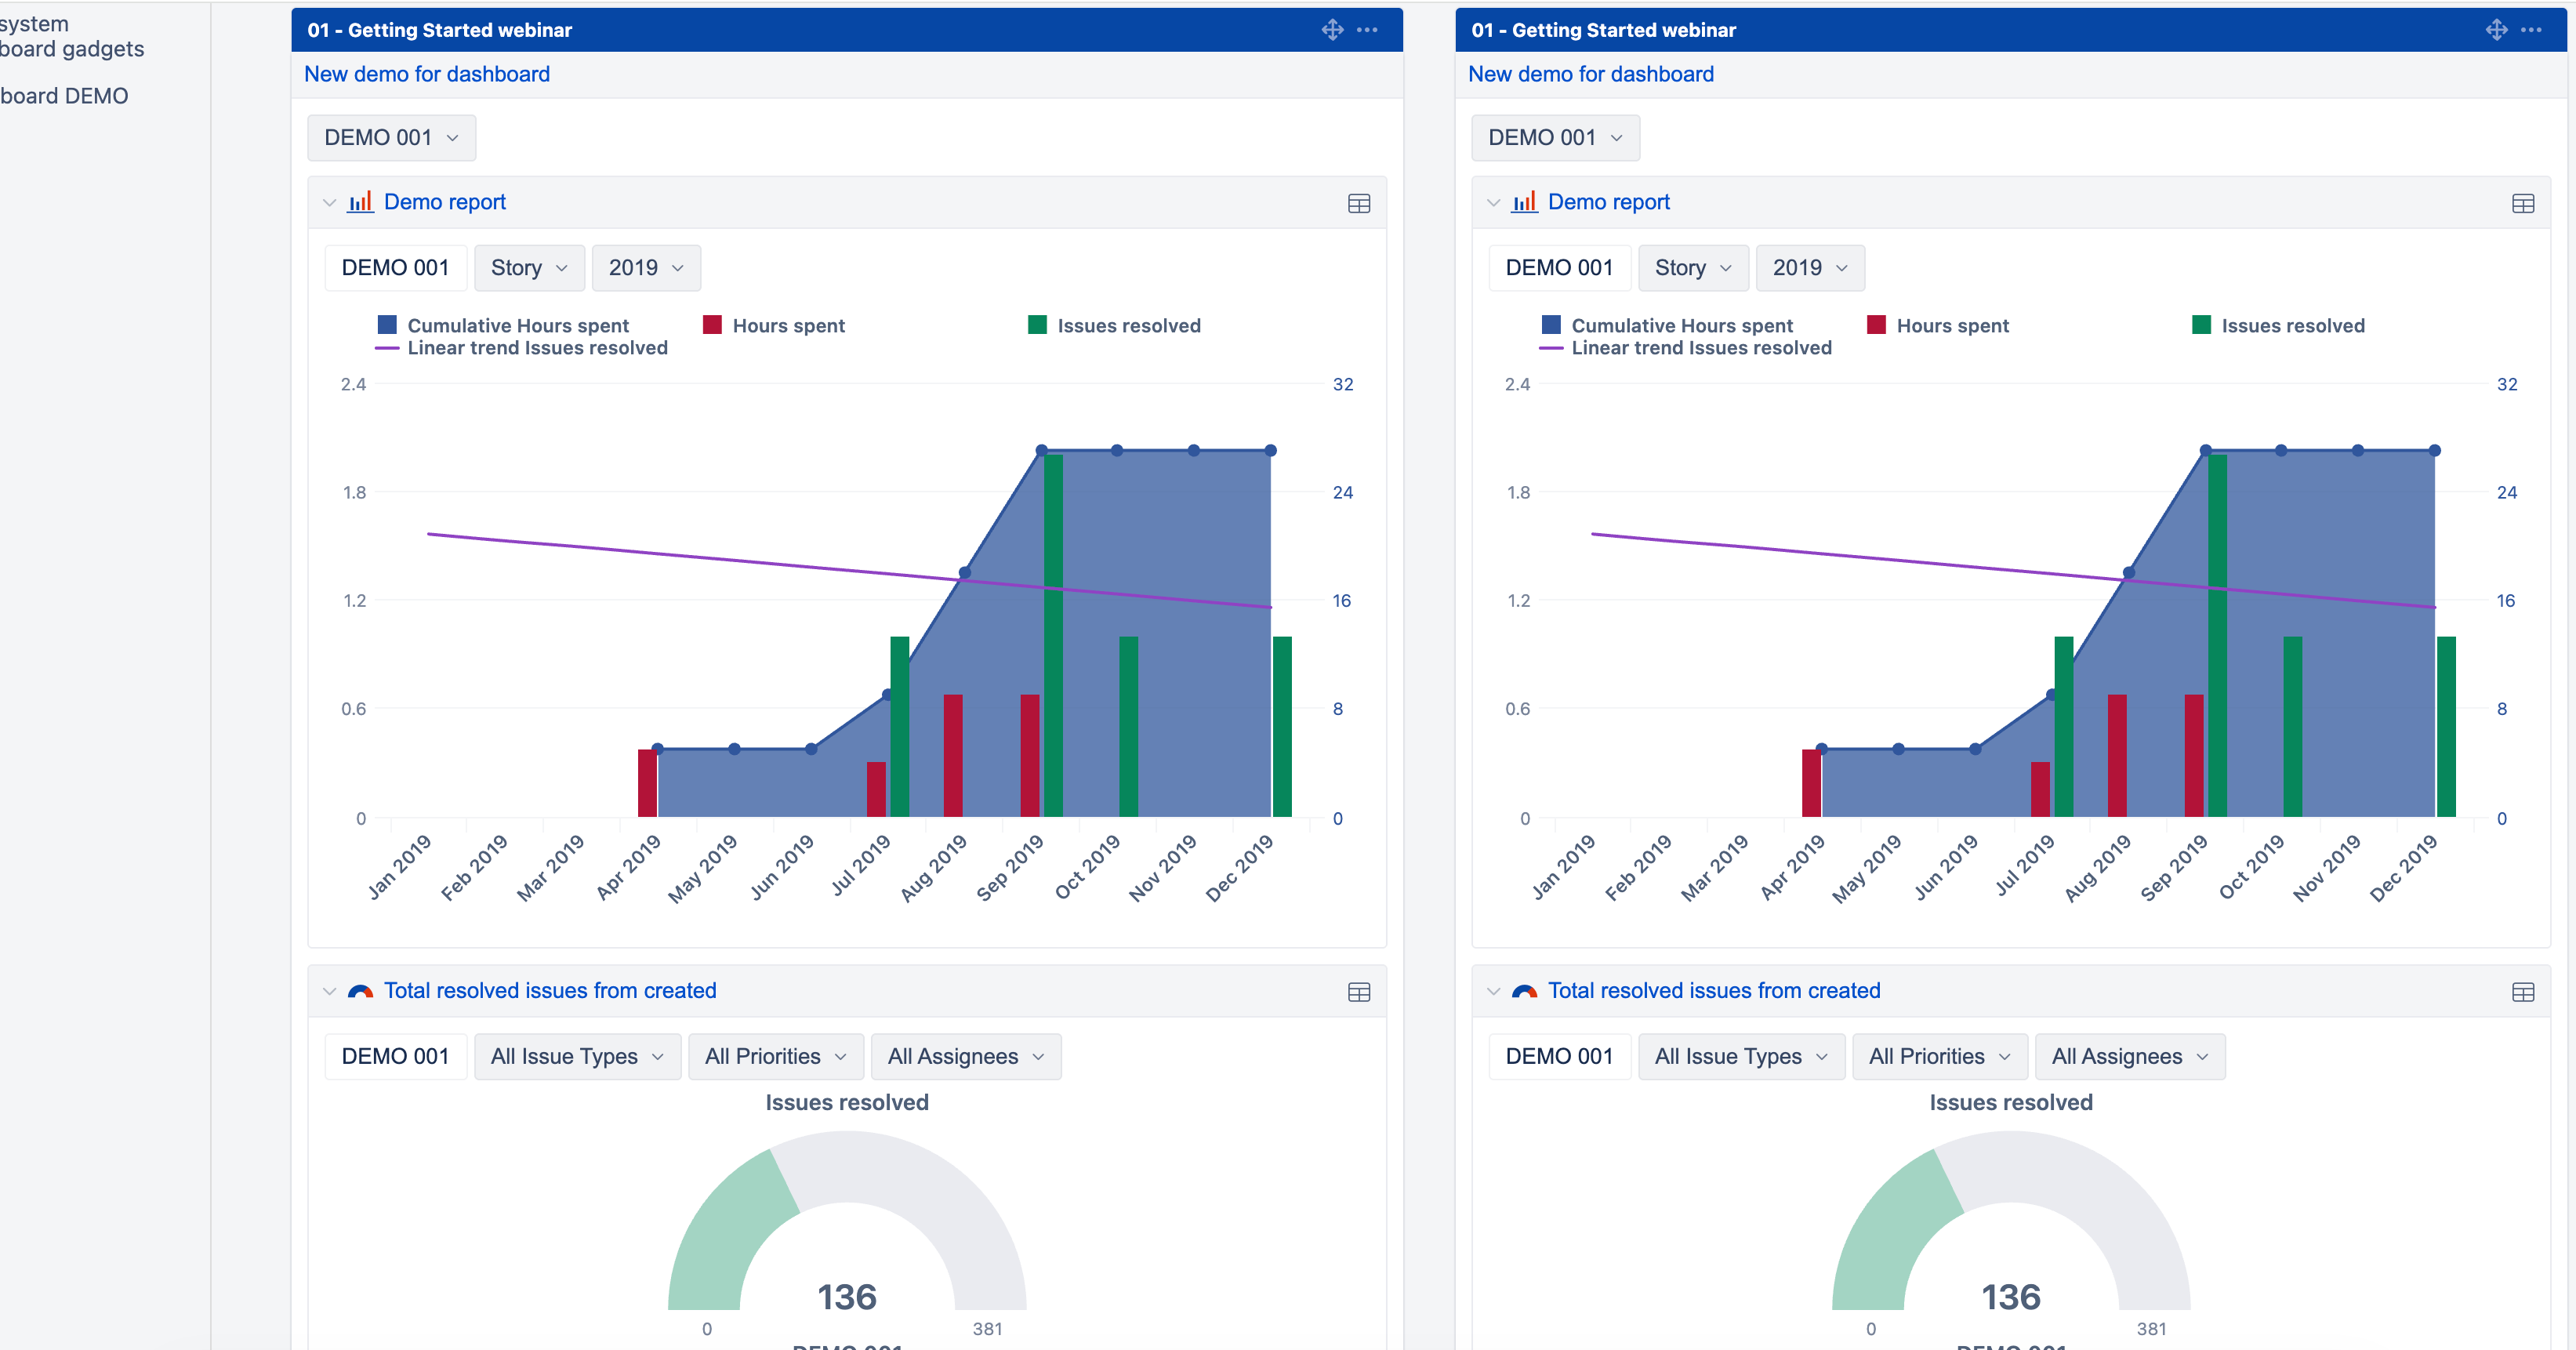Switch right Demo report to table view
2576x1350 pixels.
pos(2523,204)
